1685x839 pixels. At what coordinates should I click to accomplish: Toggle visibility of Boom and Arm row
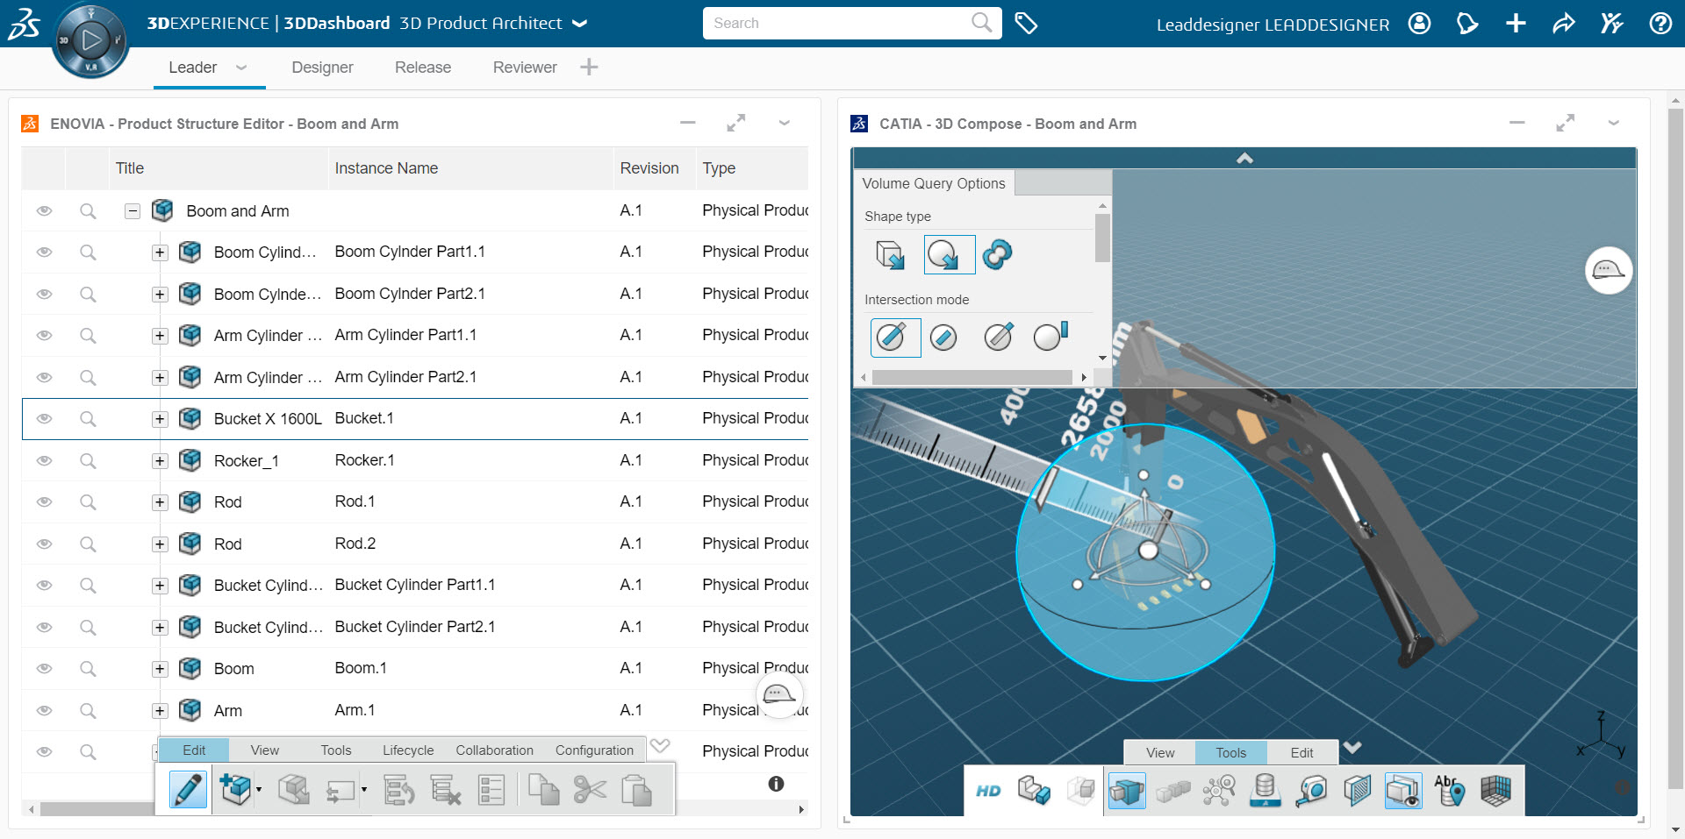click(44, 211)
